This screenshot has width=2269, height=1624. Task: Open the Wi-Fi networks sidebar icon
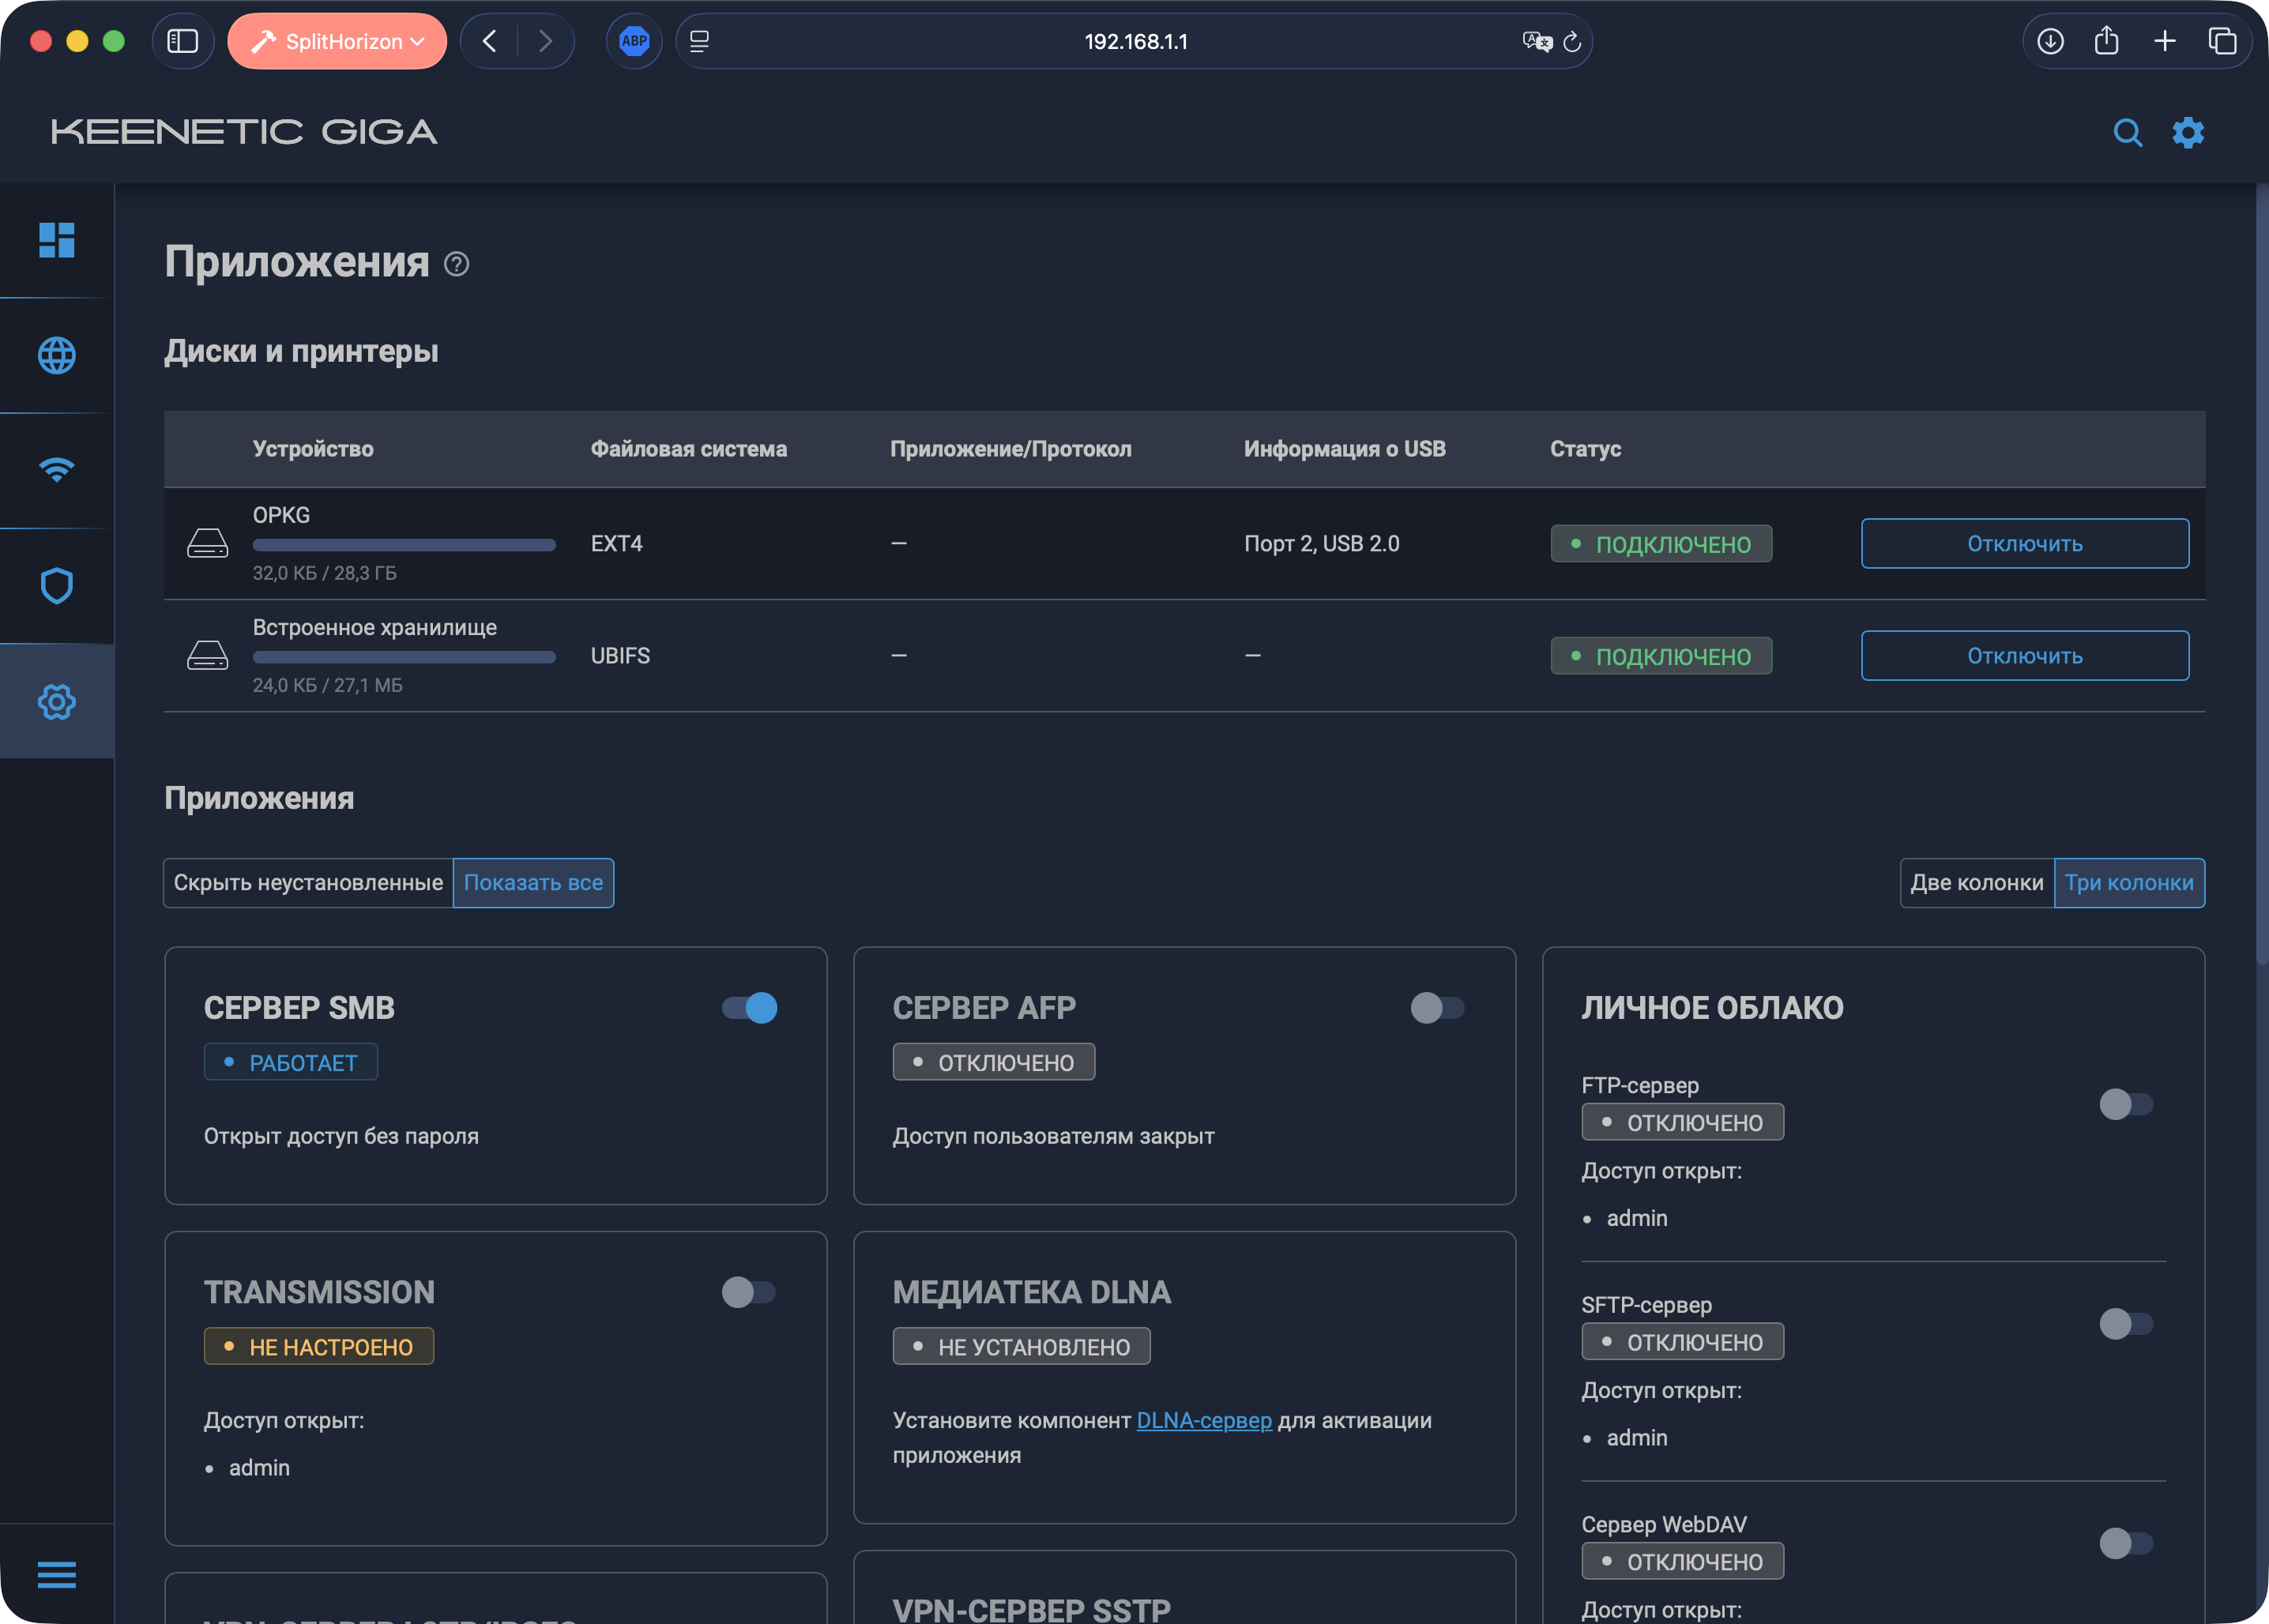pos(57,470)
